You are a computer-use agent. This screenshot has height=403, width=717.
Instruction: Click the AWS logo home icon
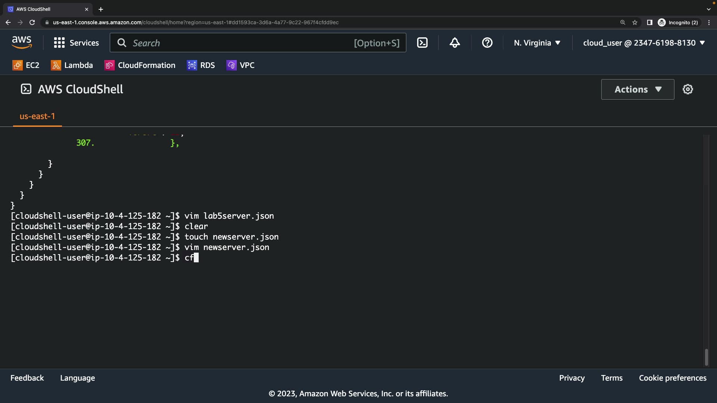pyautogui.click(x=22, y=43)
